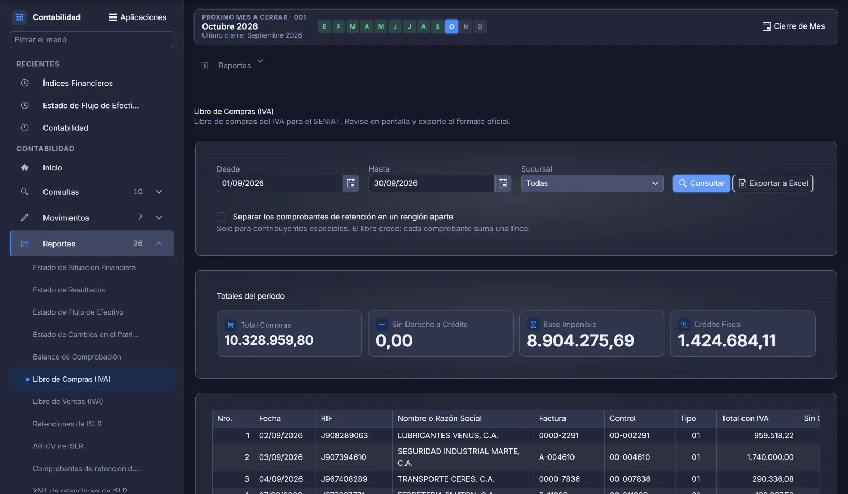This screenshot has height=494, width=848.
Task: Click the Consultar button
Action: point(702,183)
